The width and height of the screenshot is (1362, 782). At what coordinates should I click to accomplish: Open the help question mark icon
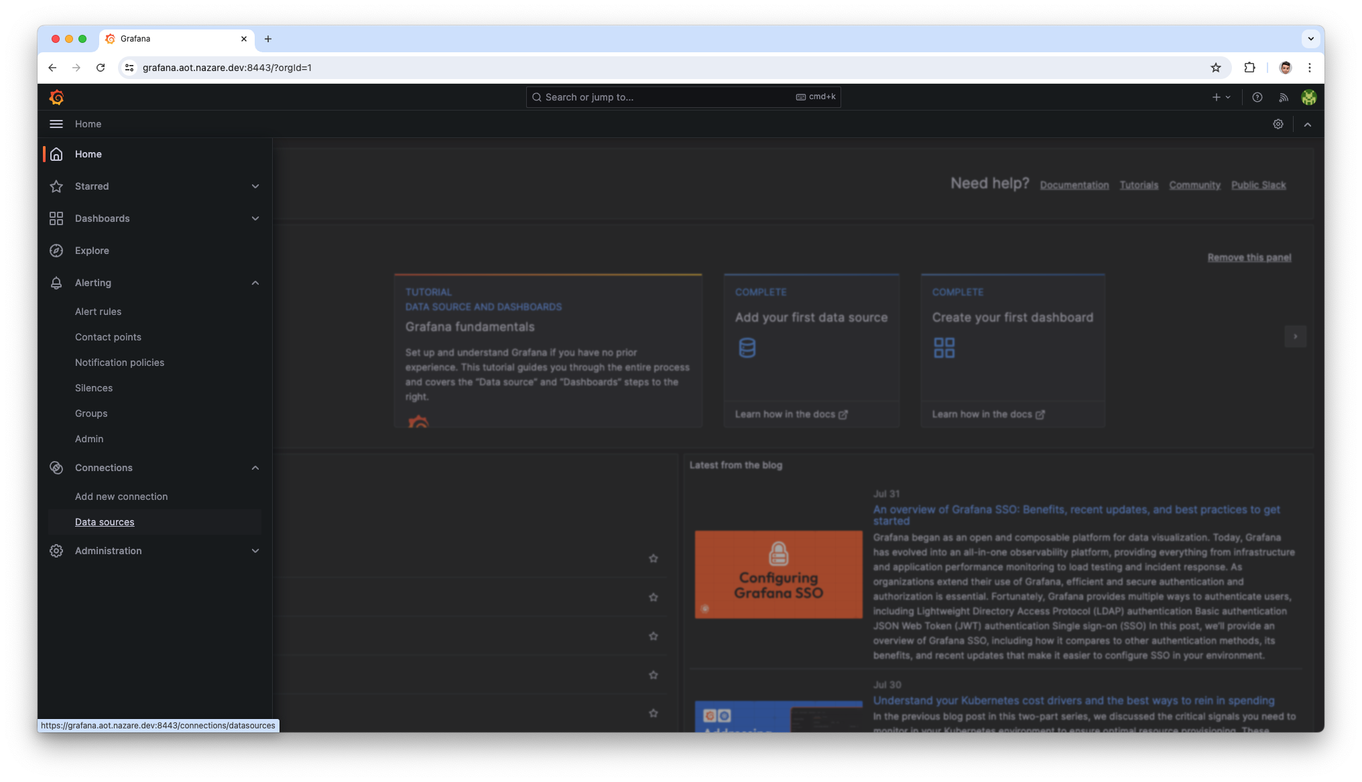point(1257,97)
